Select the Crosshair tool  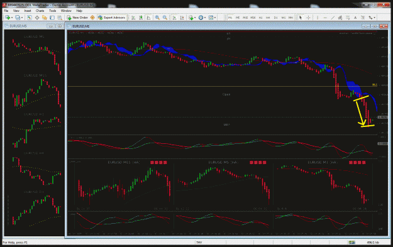pos(308,18)
